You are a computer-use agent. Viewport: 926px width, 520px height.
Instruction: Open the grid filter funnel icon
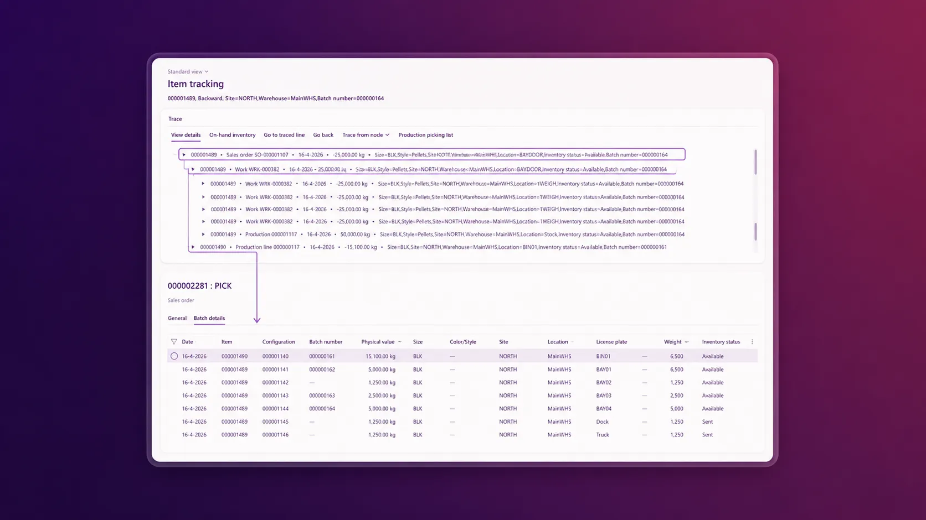[174, 342]
